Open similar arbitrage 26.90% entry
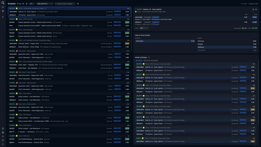This screenshot has height=147, width=261. [x=196, y=99]
